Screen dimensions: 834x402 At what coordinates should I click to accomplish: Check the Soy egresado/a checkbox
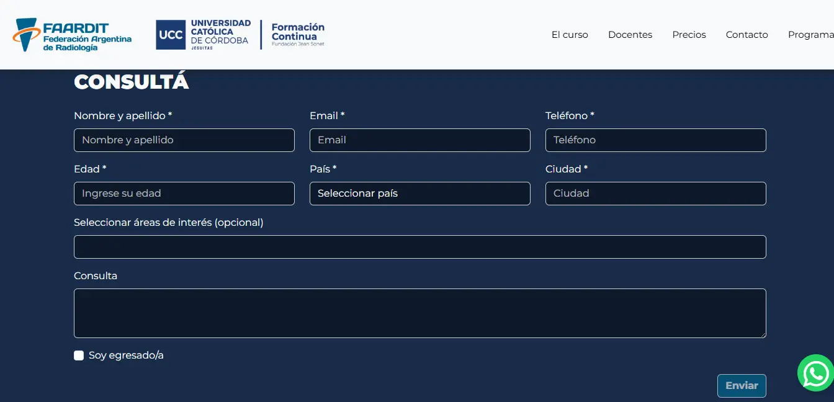[79, 355]
